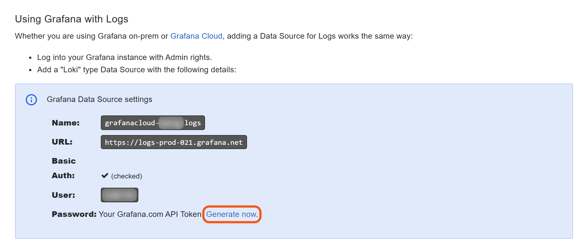Viewport: 587px width, 246px height.
Task: Click the "Log into your Grafana instance" bullet
Action: (124, 57)
